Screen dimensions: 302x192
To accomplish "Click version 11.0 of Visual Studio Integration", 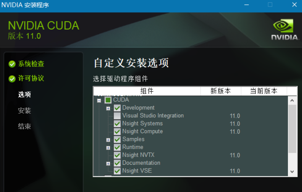I will pyautogui.click(x=235, y=116).
